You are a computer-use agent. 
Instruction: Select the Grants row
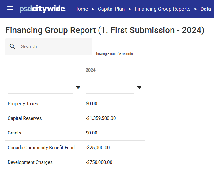point(75,133)
